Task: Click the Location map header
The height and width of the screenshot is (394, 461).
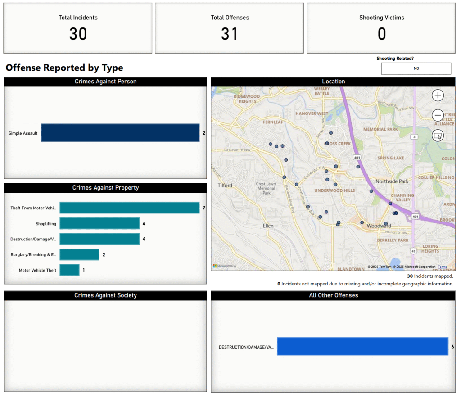Action: (333, 82)
